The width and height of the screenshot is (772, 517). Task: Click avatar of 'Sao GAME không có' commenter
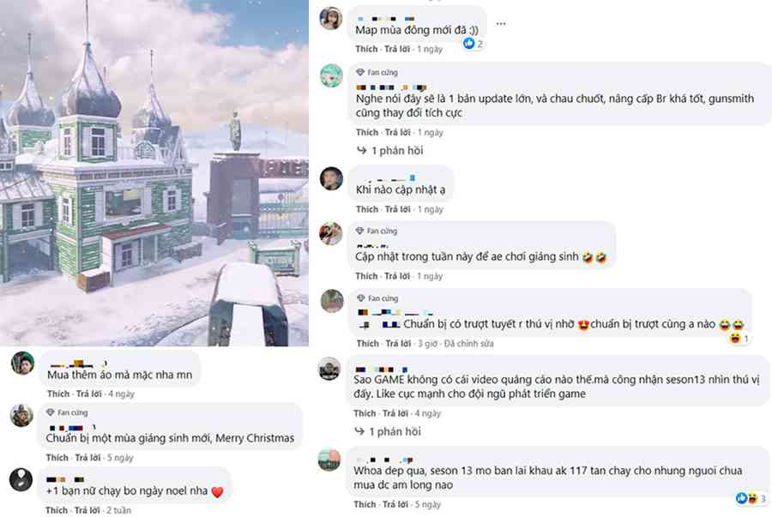(329, 369)
